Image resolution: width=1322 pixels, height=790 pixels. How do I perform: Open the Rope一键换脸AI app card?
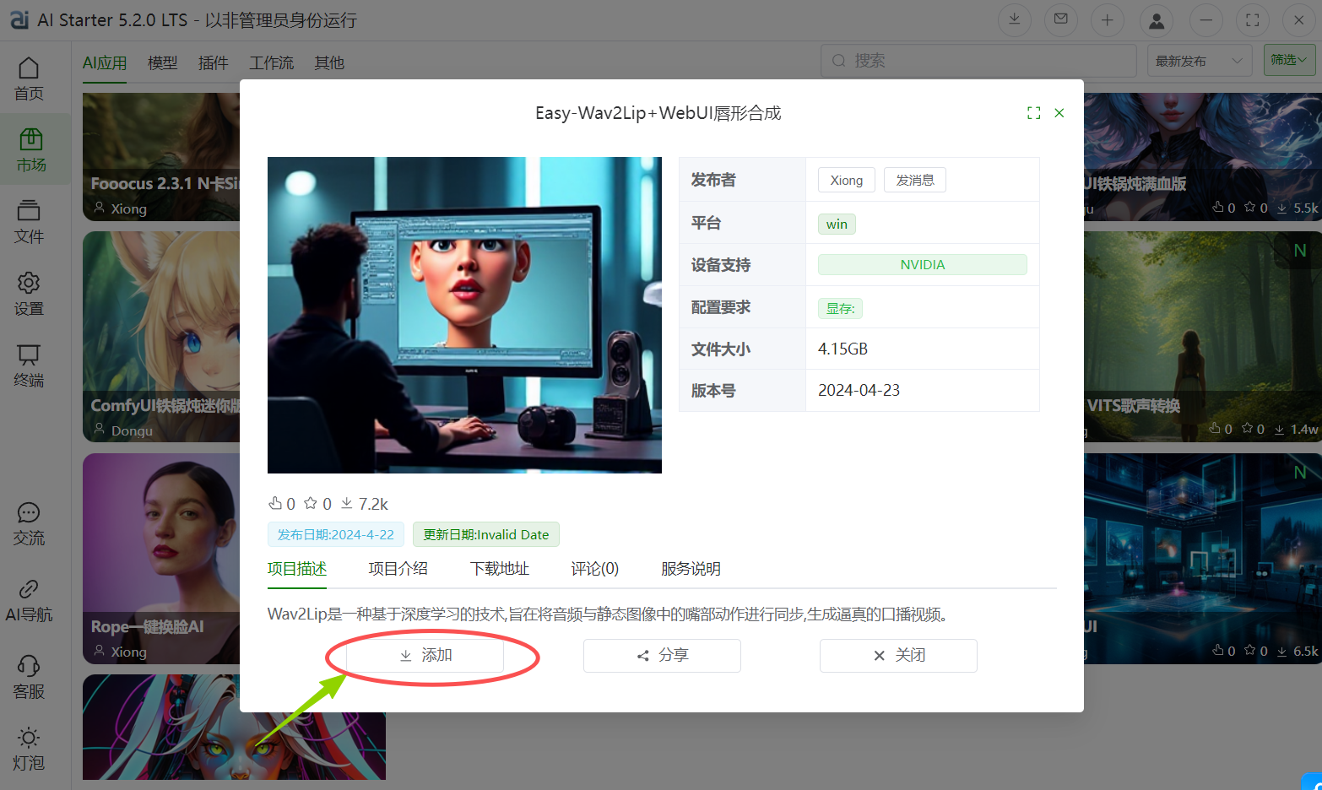point(161,559)
